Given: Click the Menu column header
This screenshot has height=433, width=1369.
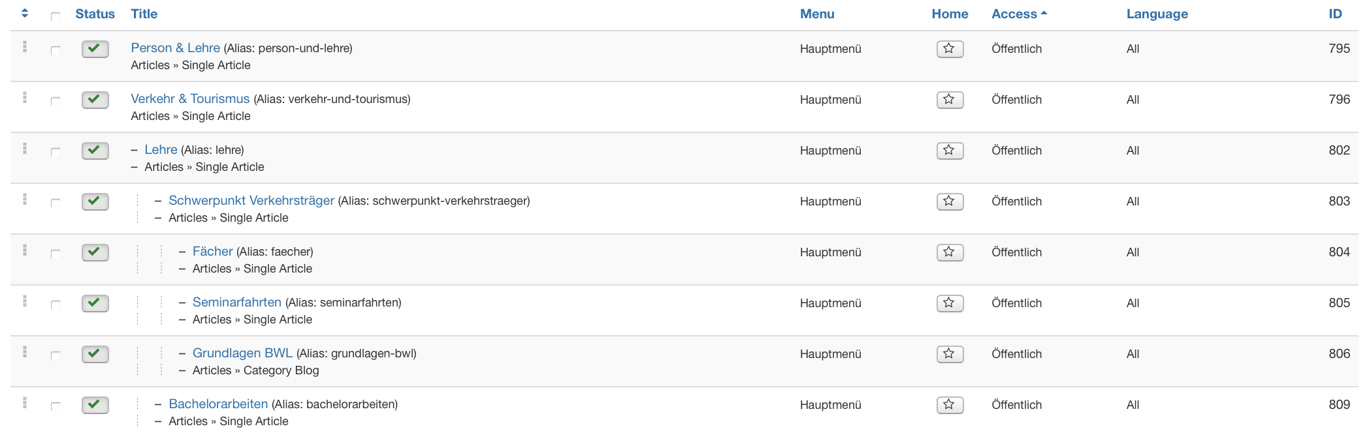Looking at the screenshot, I should pyautogui.click(x=817, y=14).
